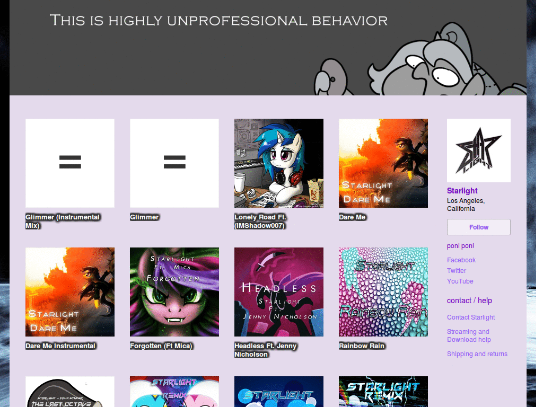Viewport: 543px width, 407px height.
Task: Open the Dare Me album cover
Action: (383, 163)
